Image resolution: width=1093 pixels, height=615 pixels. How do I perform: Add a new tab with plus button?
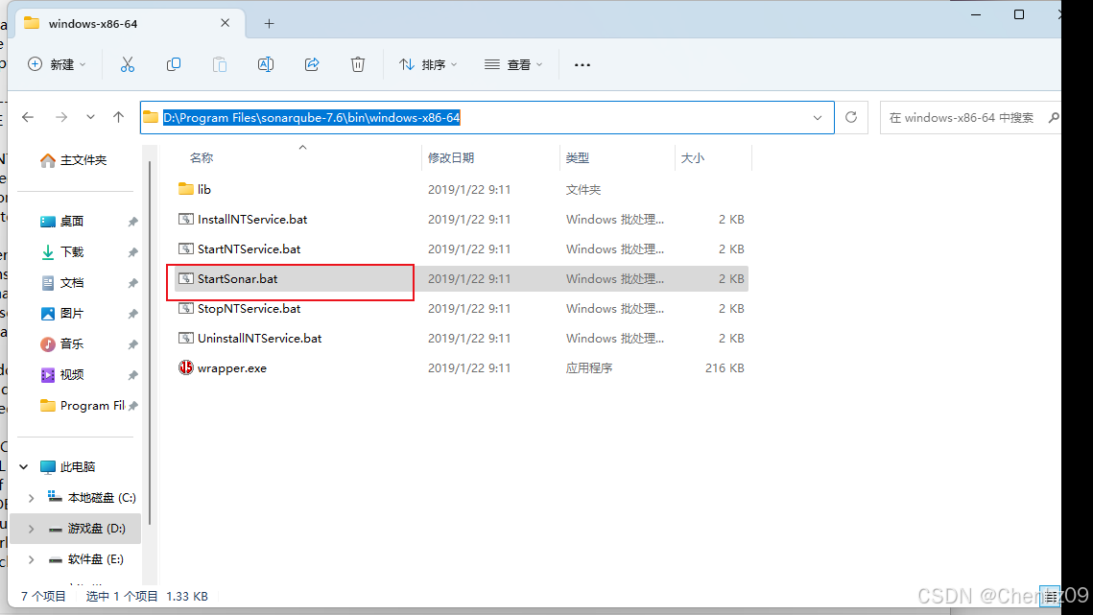pyautogui.click(x=269, y=24)
